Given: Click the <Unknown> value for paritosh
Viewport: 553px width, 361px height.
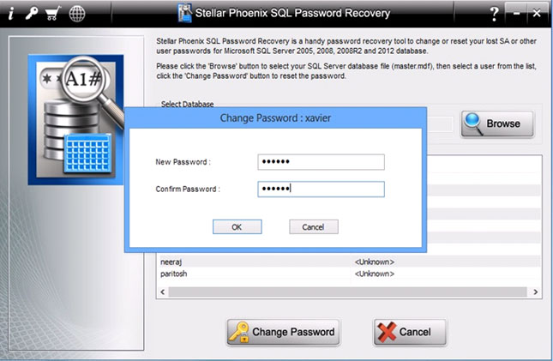Looking at the screenshot, I should coord(375,274).
